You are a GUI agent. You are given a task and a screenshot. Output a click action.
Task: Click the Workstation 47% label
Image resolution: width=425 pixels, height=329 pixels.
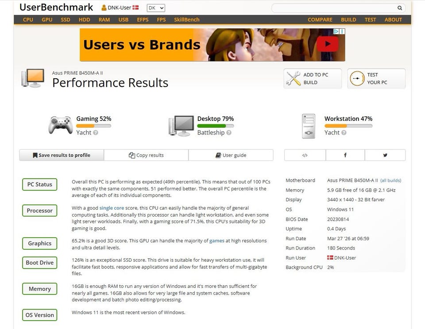tap(348, 119)
